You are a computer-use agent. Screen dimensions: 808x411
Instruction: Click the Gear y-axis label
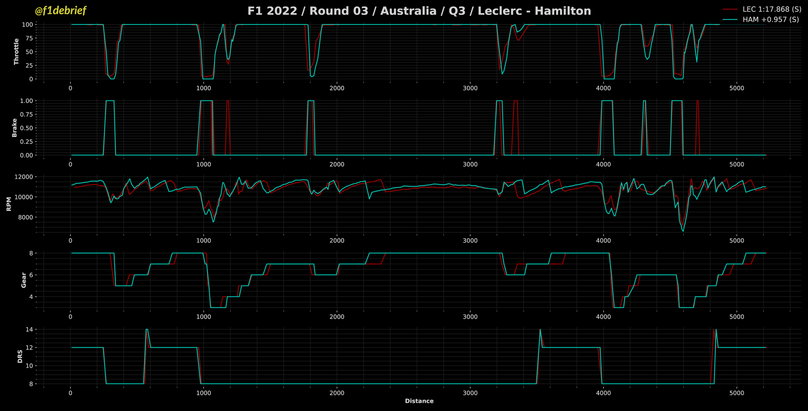coord(24,280)
